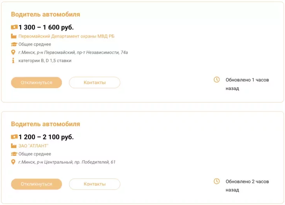Viewport: 285px width, 205px height.
Task: Click the location pin icon by пр-т Независимости address
Action: point(13,52)
